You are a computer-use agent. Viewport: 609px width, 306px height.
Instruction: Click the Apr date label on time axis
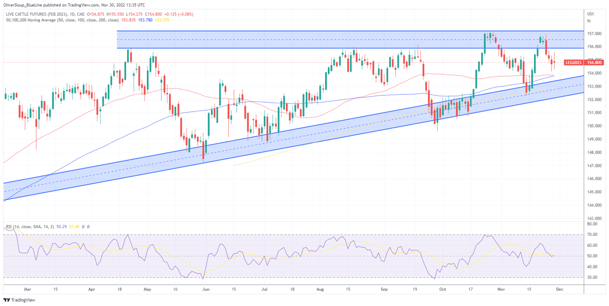click(92, 289)
